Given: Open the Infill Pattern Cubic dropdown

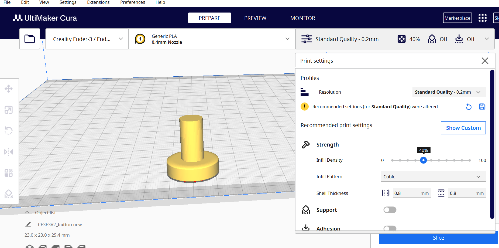Looking at the screenshot, I should click(x=433, y=177).
